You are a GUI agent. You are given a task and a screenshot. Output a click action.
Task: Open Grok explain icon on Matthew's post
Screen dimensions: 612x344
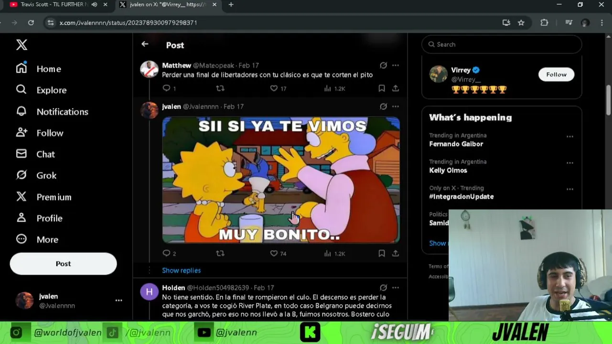(x=383, y=65)
